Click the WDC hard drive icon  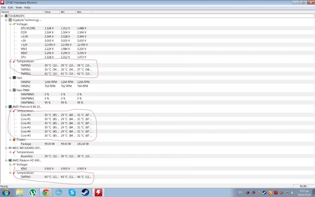(10, 148)
